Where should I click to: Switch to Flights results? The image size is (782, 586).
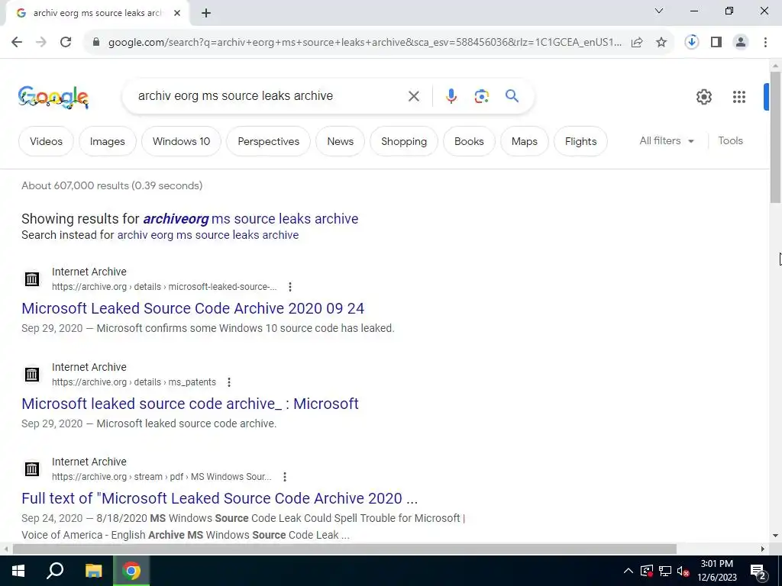coord(580,141)
